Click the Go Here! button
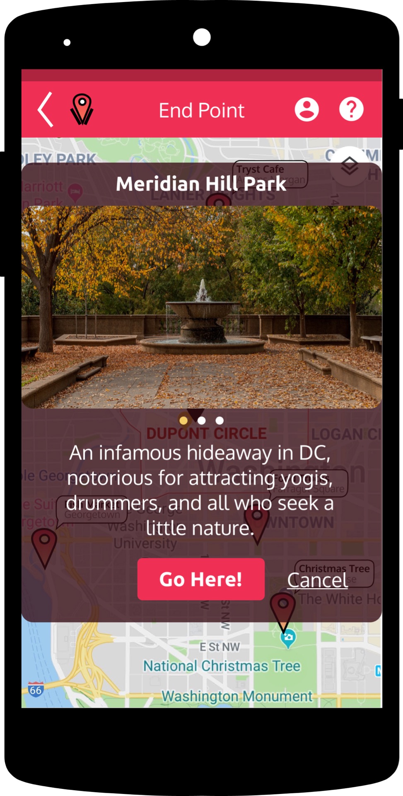The image size is (403, 796). (x=201, y=579)
